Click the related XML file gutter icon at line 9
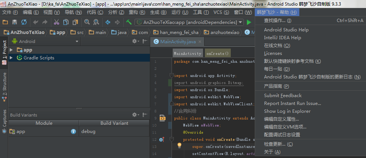This screenshot has height=158, width=366. [163, 118]
